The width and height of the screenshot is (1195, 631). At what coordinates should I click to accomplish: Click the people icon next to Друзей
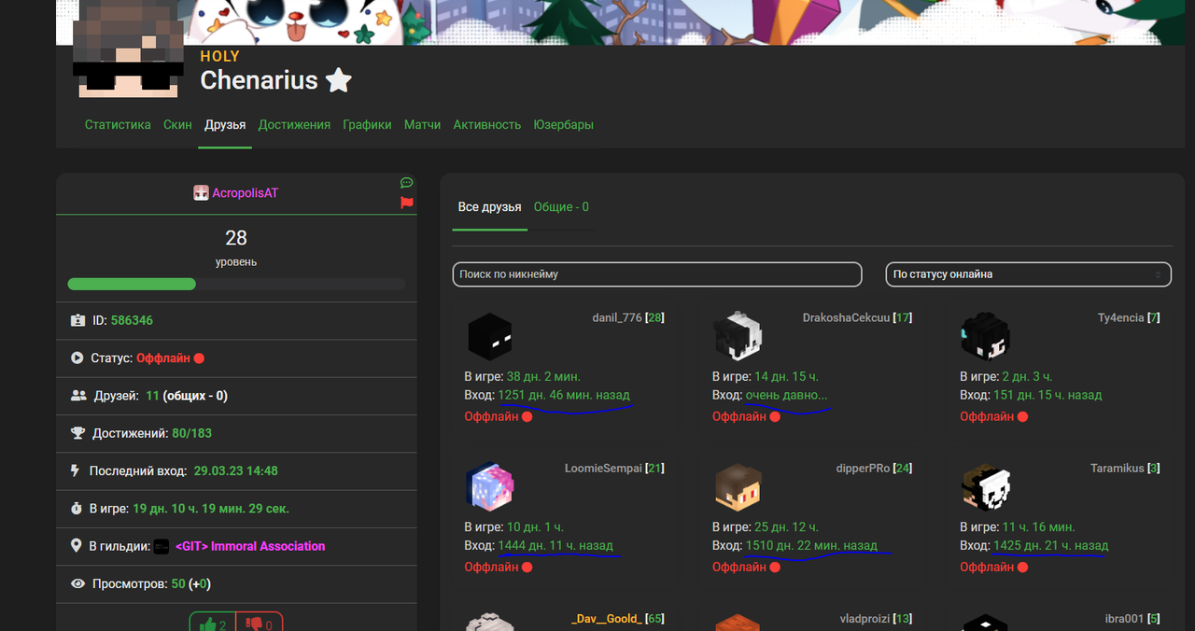tap(78, 396)
